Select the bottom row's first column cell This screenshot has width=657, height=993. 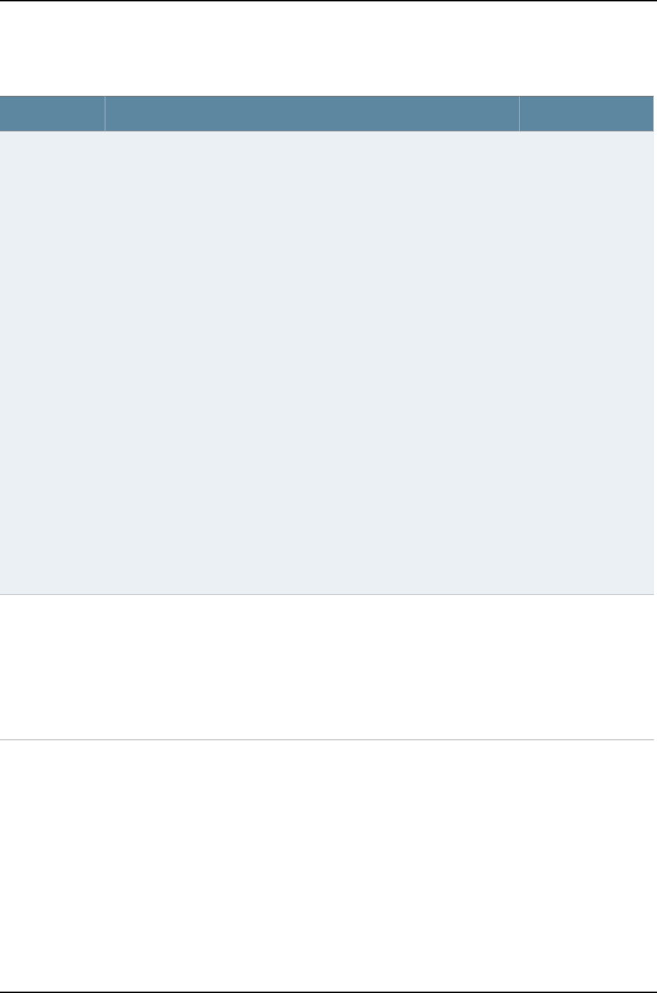52,865
